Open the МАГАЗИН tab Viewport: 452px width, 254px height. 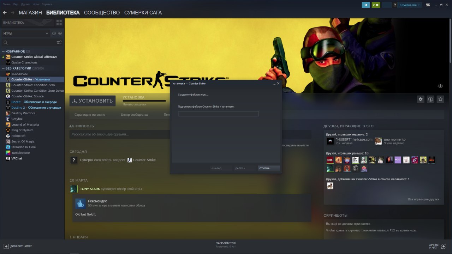[x=30, y=13]
